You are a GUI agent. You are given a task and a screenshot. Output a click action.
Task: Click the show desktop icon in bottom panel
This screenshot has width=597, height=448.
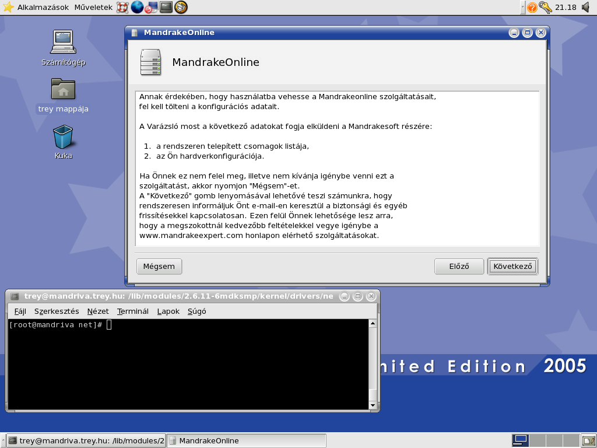point(588,441)
